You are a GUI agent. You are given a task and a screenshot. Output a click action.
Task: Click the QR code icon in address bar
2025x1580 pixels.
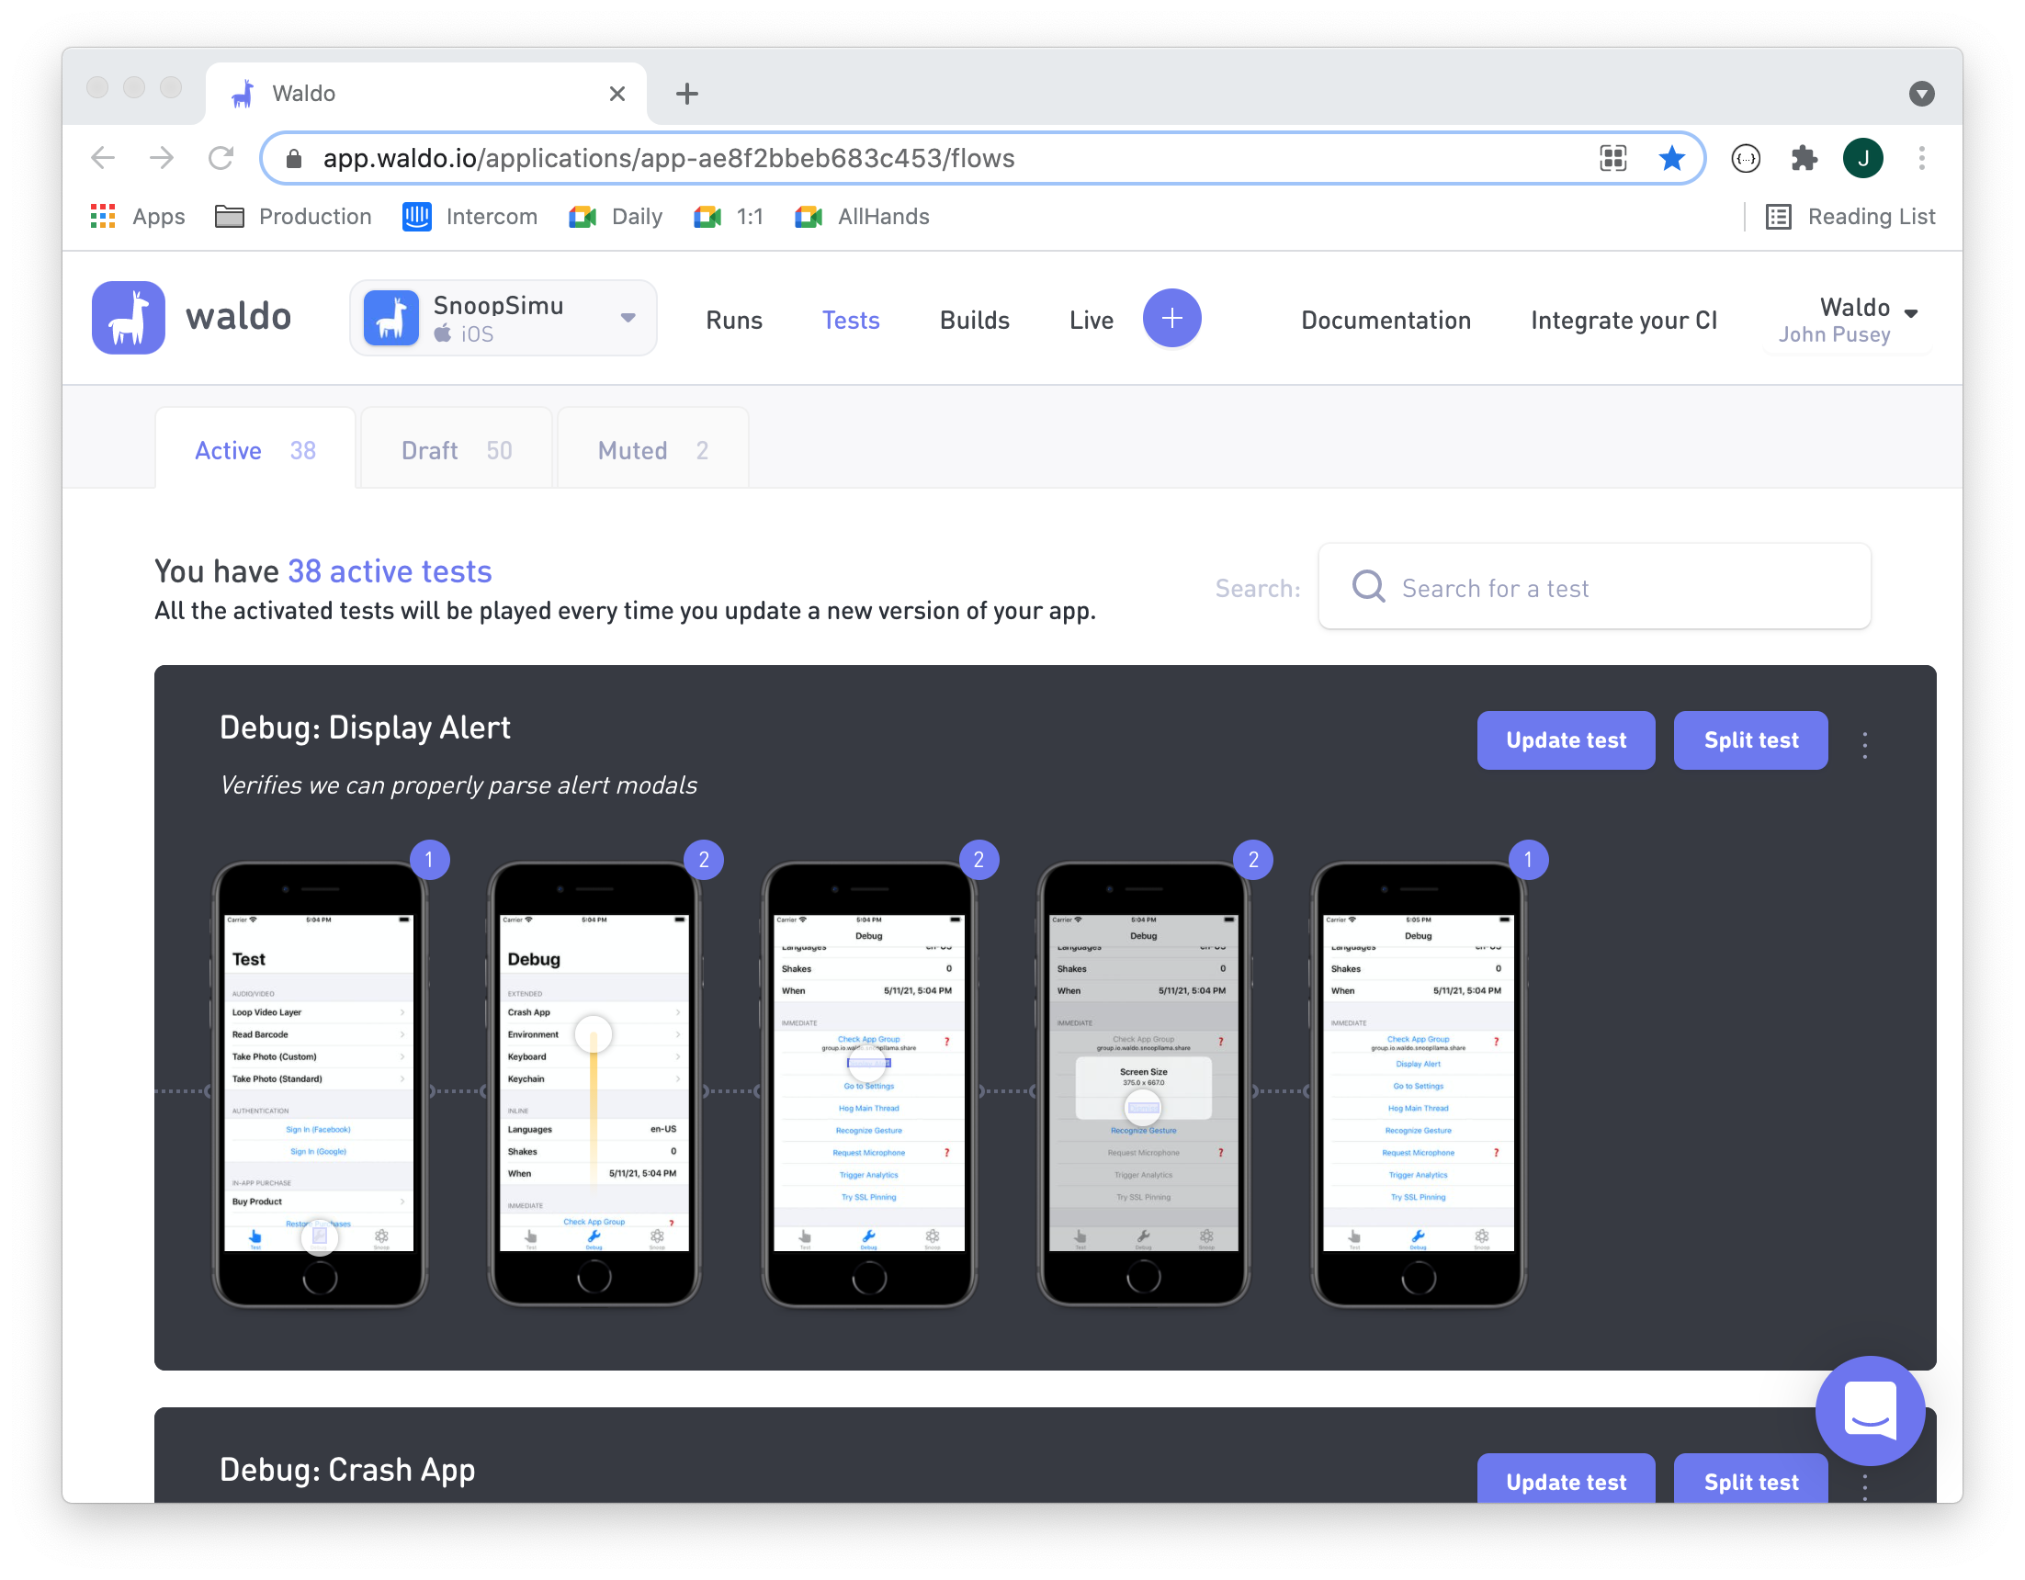(1613, 158)
